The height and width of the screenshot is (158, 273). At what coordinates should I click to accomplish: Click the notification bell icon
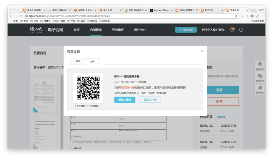pyautogui.click(x=232, y=30)
